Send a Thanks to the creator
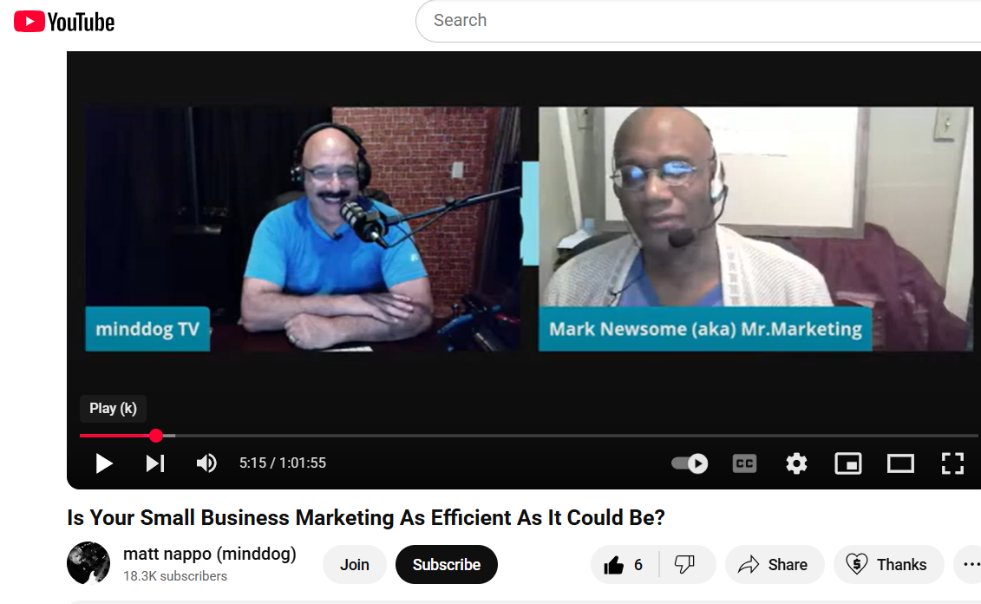Image resolution: width=981 pixels, height=604 pixels. (x=888, y=565)
